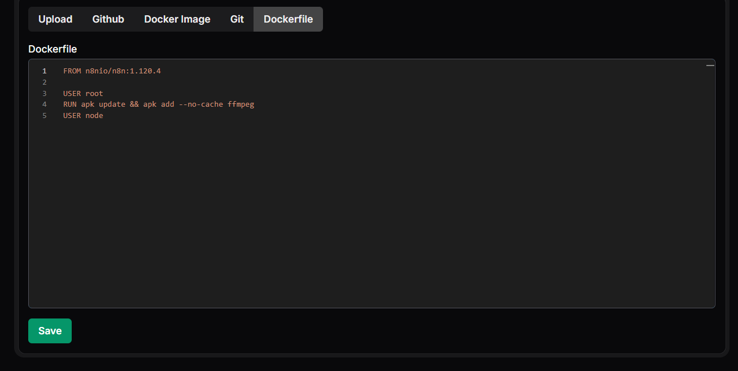Save the Dockerfile with the Save button
Viewport: 738px width, 371px height.
(50, 331)
